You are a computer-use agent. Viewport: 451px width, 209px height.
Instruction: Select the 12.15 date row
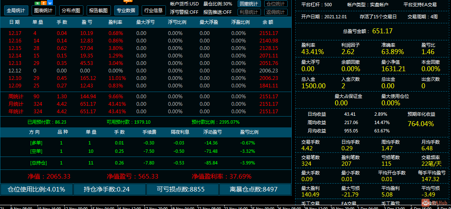pos(145,48)
